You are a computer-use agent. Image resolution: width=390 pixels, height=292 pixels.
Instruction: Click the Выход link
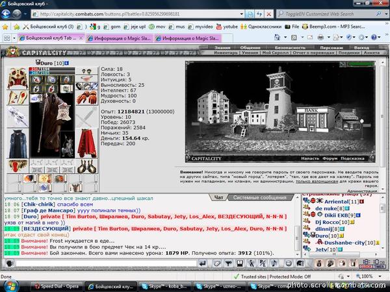(361, 47)
